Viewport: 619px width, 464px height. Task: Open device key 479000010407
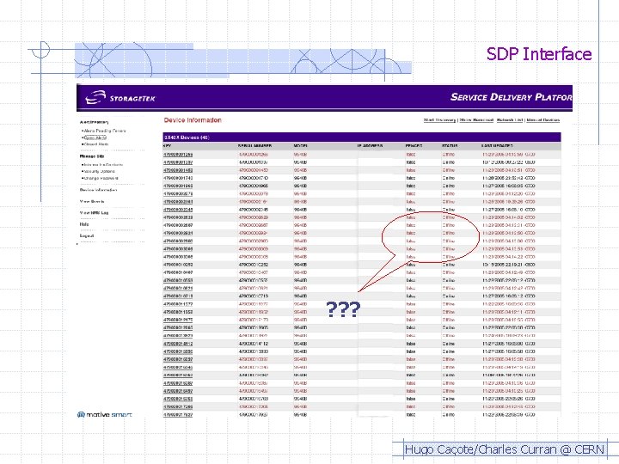pos(178,272)
